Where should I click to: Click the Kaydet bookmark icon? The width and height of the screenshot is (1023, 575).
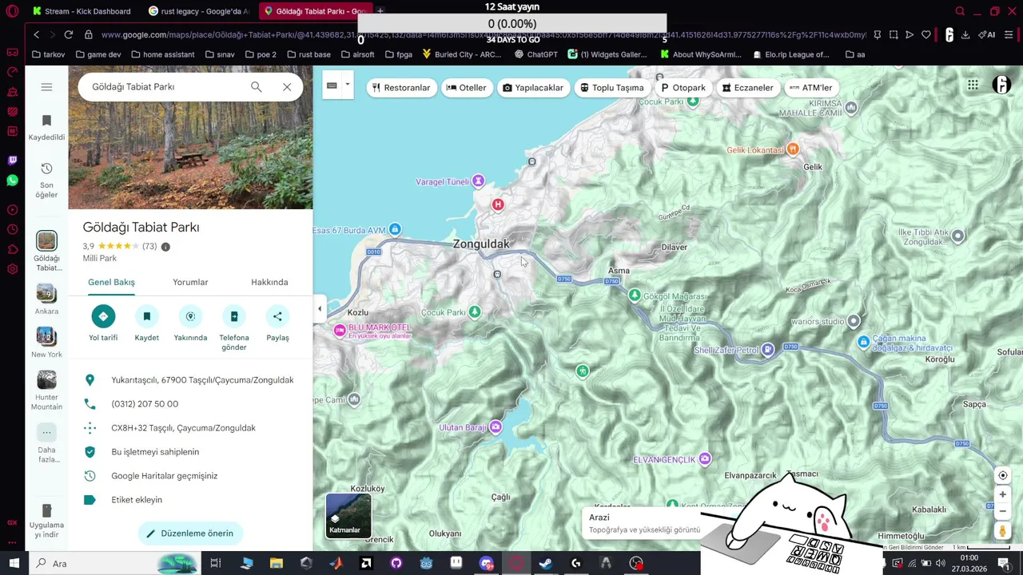(x=147, y=316)
